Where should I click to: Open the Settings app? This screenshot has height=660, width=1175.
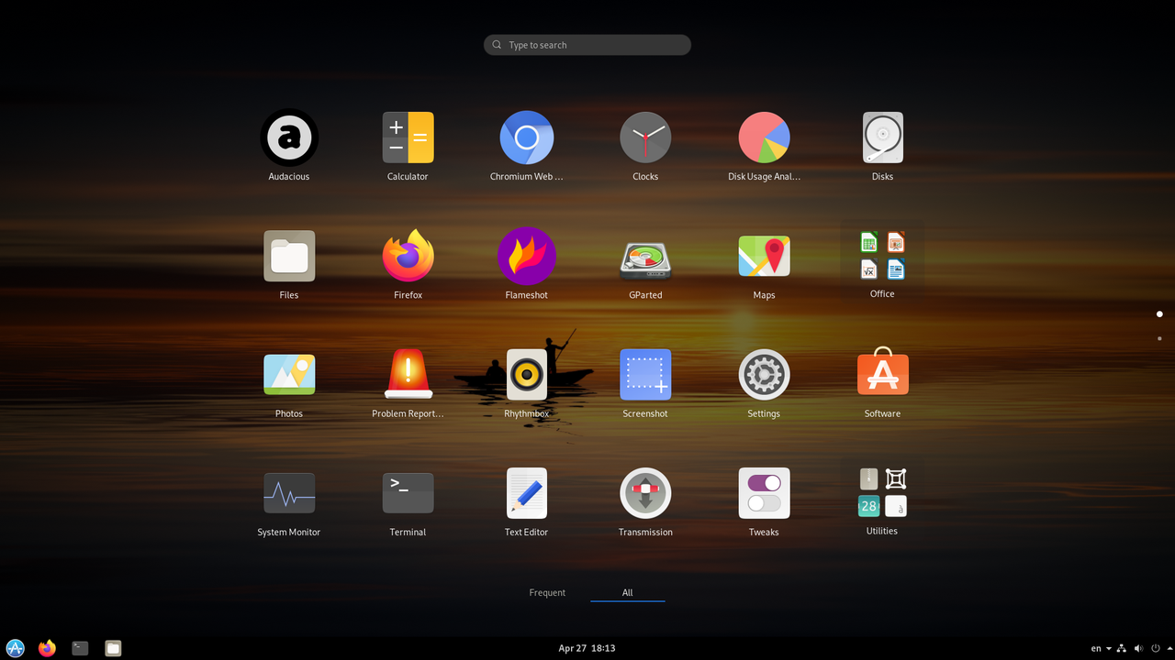coord(764,374)
